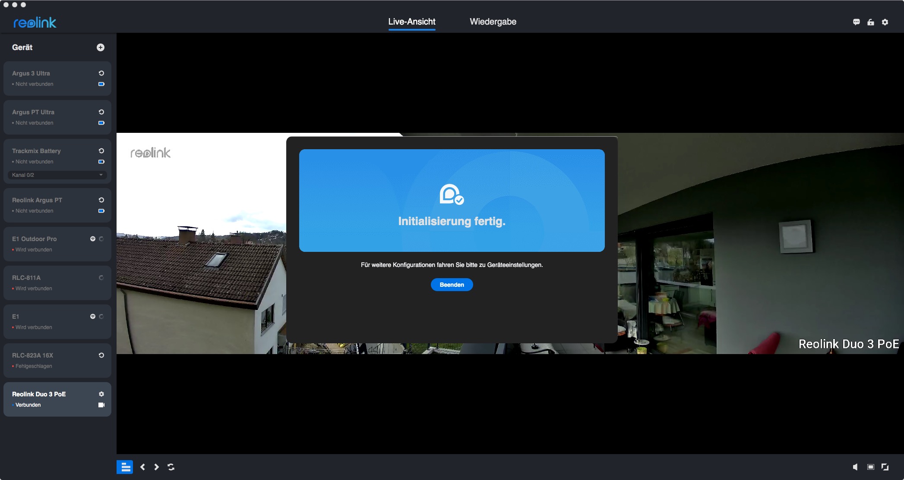This screenshot has width=904, height=480.
Task: Click Duo 3 PoE recording camera icon
Action: tap(101, 405)
